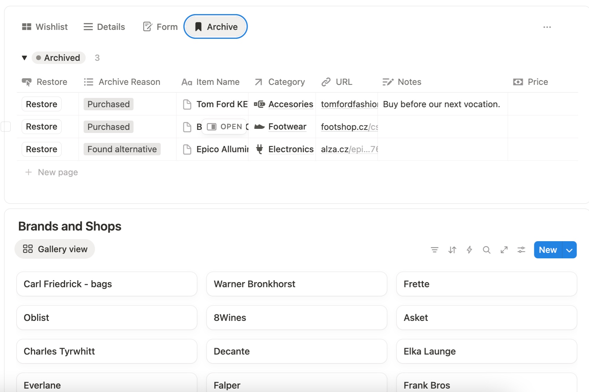Image resolution: width=589 pixels, height=392 pixels.
Task: Open the Gallery view switcher
Action: tap(55, 249)
